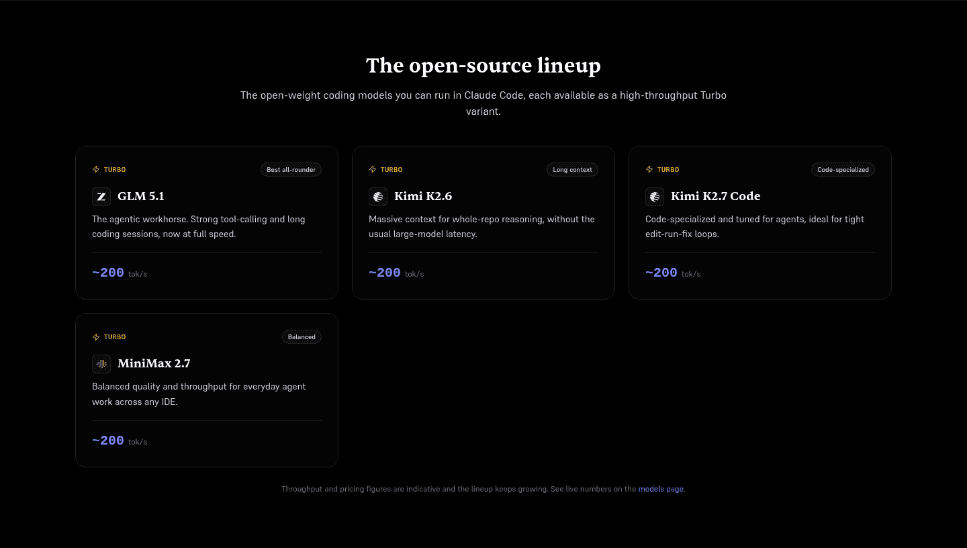This screenshot has width=967, height=548.
Task: Click the Kimi K2.6 logo icon
Action: (378, 197)
